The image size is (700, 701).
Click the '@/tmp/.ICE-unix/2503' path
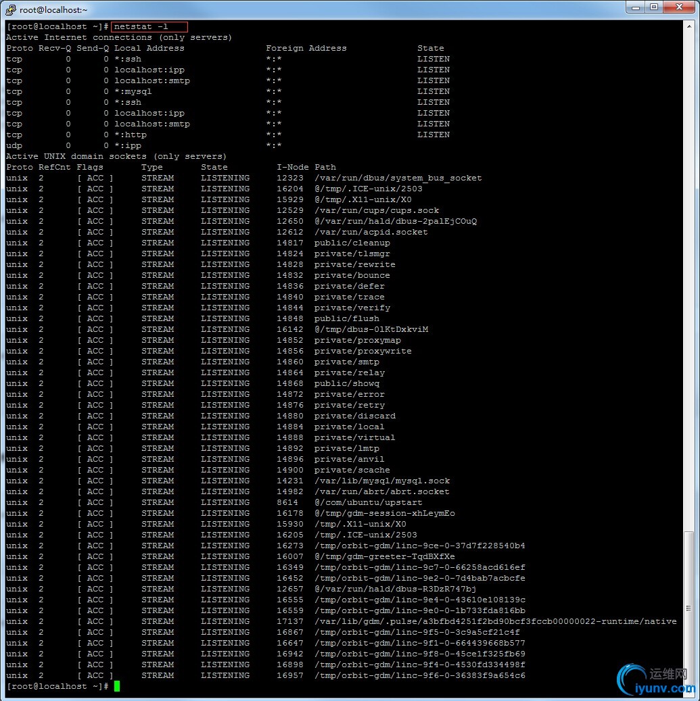368,189
